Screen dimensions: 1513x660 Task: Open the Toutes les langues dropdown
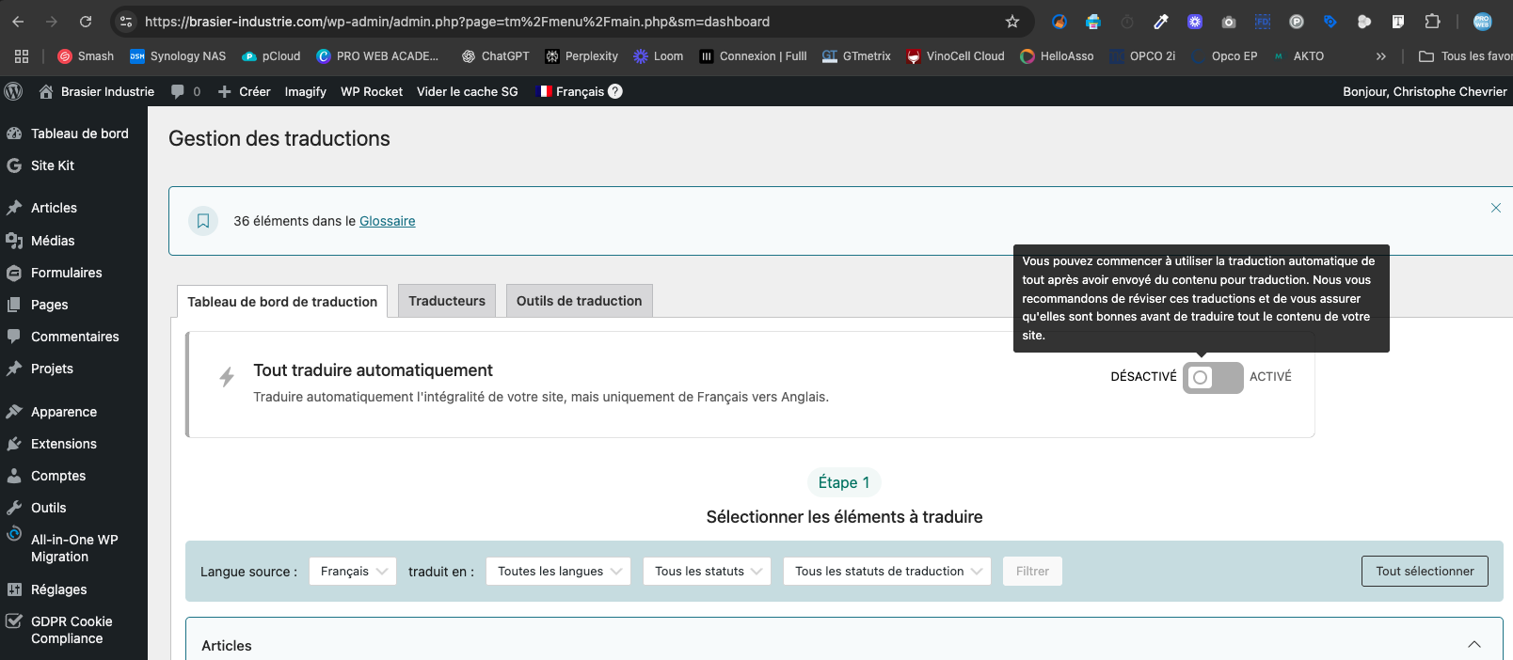[558, 572]
